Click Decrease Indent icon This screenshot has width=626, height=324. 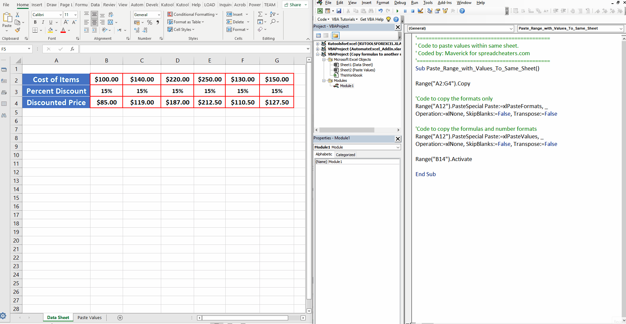pos(87,30)
